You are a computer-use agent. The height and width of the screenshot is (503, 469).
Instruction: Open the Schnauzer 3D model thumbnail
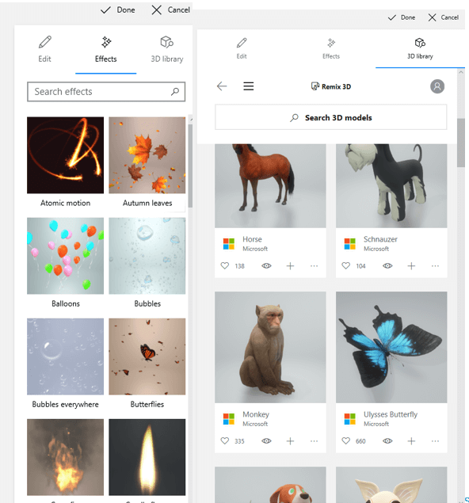click(x=391, y=185)
